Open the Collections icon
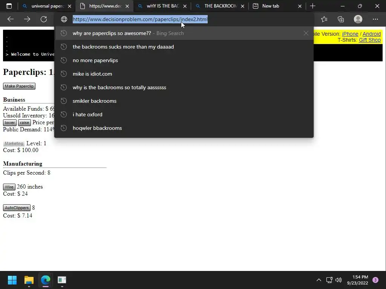This screenshot has width=386, height=289. click(x=341, y=19)
